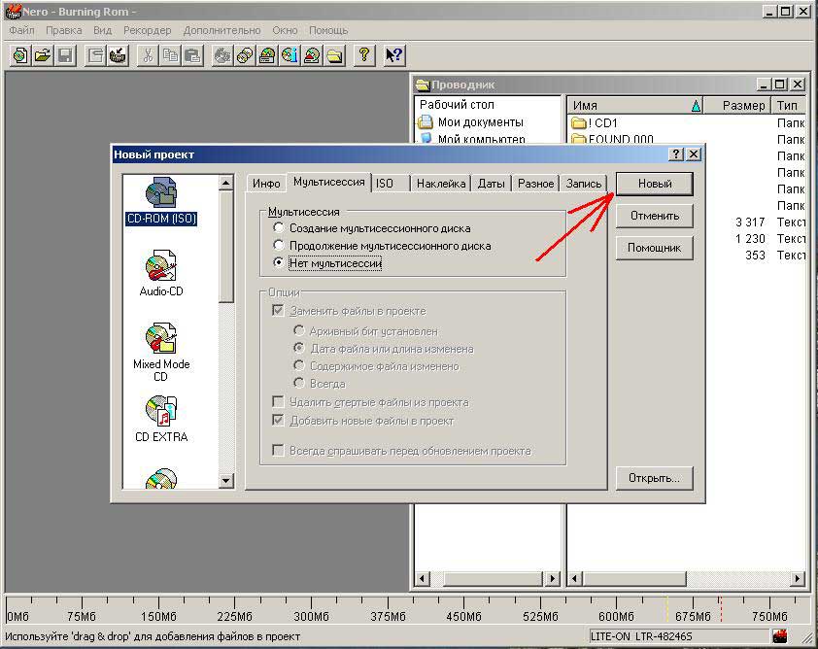Click the burn icon in the status bar

click(780, 636)
